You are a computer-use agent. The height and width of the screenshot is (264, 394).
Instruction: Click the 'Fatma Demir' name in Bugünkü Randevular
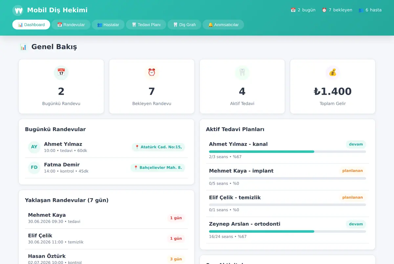tap(62, 165)
